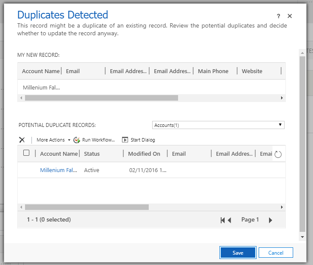
Task: Refresh the duplicate records grid
Action: click(x=278, y=154)
